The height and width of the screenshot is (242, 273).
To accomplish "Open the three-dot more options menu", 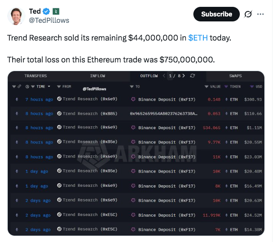I will pos(260,14).
